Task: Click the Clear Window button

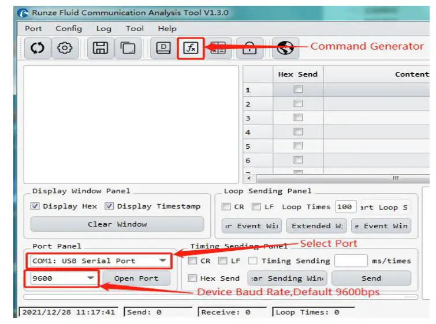Action: [x=117, y=224]
